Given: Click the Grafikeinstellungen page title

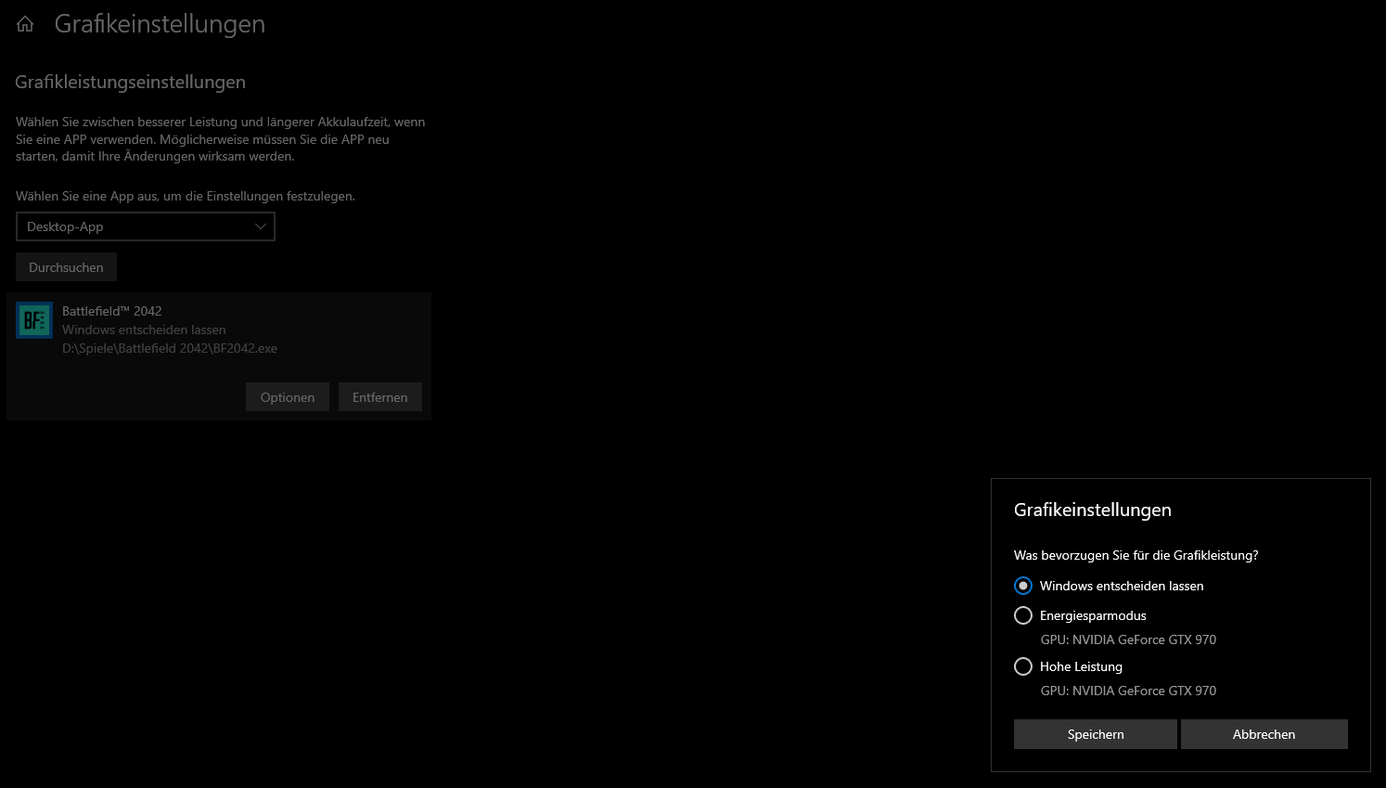Looking at the screenshot, I should (x=160, y=24).
